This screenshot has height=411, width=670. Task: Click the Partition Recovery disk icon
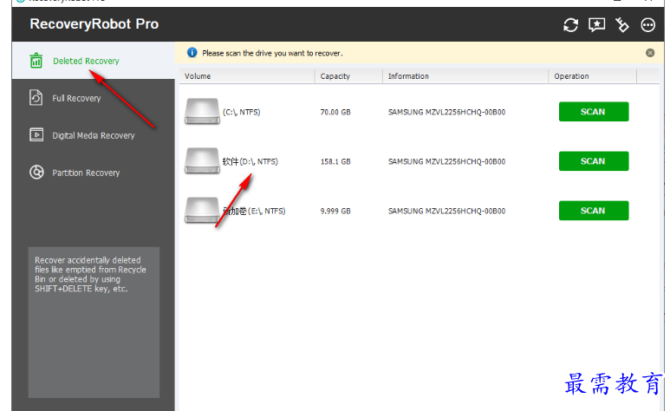coord(36,172)
